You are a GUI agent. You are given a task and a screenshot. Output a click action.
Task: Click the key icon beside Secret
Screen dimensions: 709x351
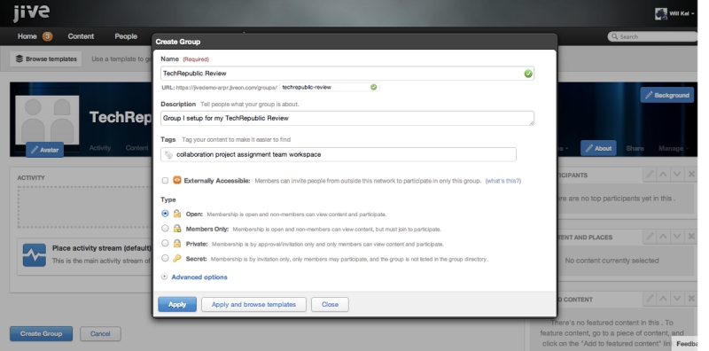(x=177, y=258)
